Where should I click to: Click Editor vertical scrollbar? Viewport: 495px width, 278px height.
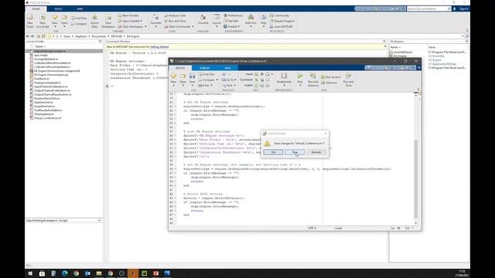tap(416, 179)
